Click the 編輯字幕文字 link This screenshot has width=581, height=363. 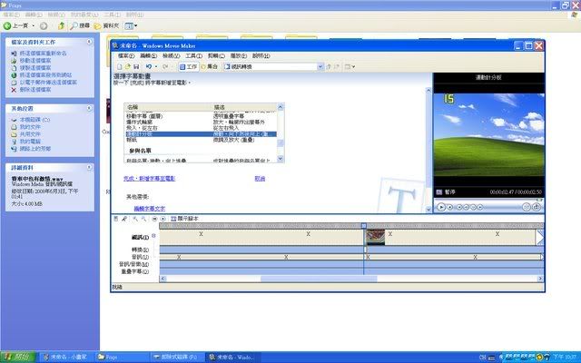[149, 208]
